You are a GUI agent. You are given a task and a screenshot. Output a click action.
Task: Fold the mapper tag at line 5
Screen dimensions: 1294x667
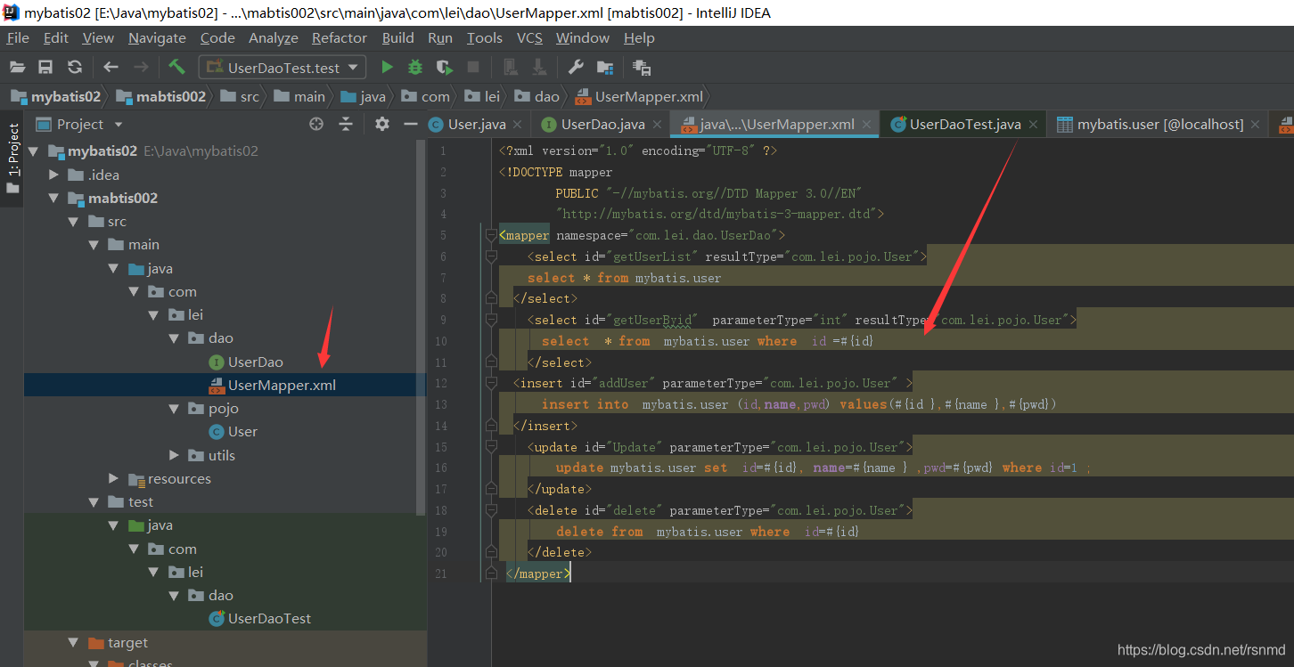pos(491,236)
